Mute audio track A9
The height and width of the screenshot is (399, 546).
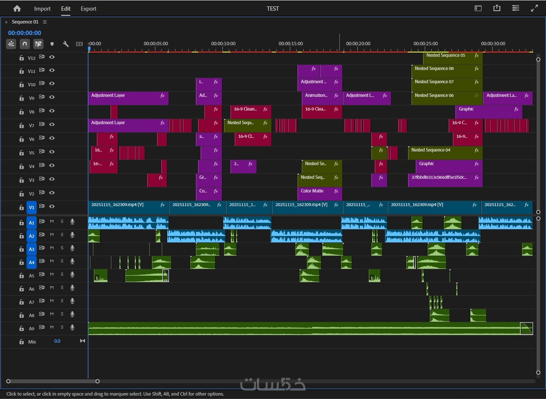click(x=52, y=327)
